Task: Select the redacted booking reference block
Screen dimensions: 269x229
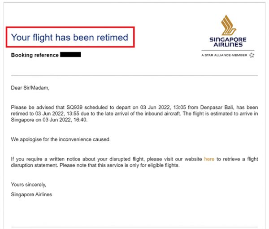Action: 70,55
